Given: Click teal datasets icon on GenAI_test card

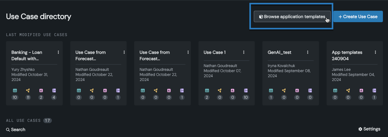Looking at the screenshot, I should [x=271, y=90].
